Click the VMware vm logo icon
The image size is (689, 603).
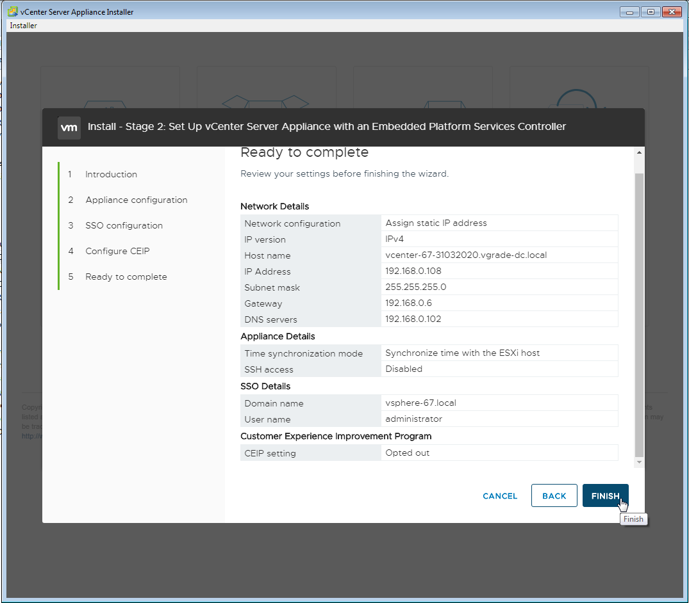[x=69, y=127]
